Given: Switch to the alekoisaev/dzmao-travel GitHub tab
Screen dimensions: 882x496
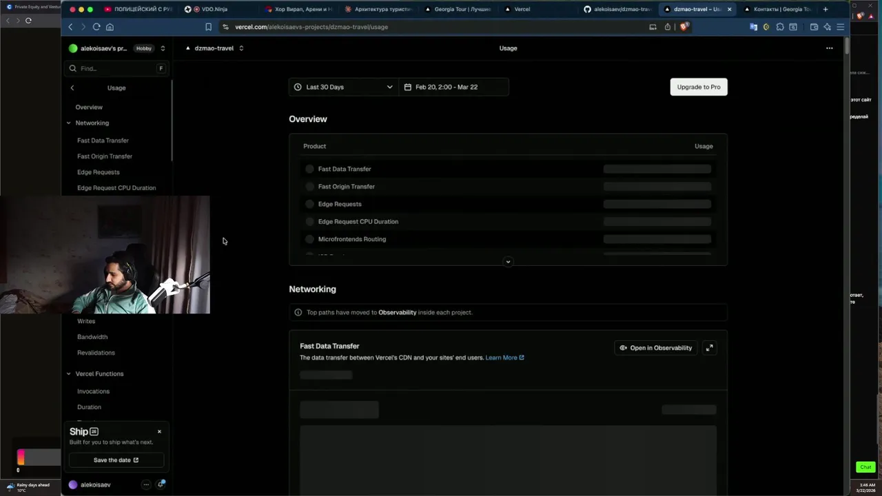Looking at the screenshot, I should tap(618, 9).
